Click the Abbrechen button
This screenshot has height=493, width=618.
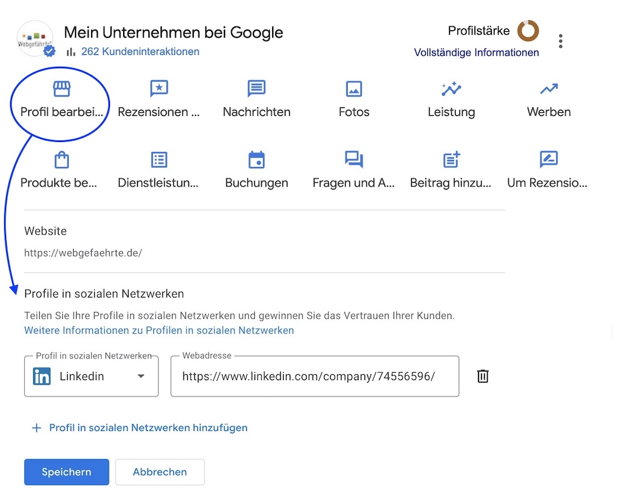(x=160, y=472)
